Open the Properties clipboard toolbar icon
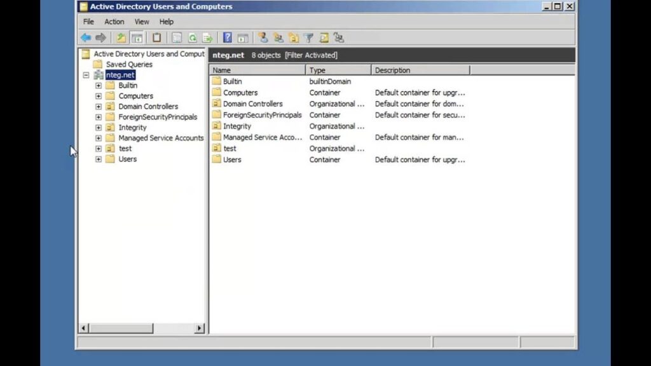 (x=156, y=37)
